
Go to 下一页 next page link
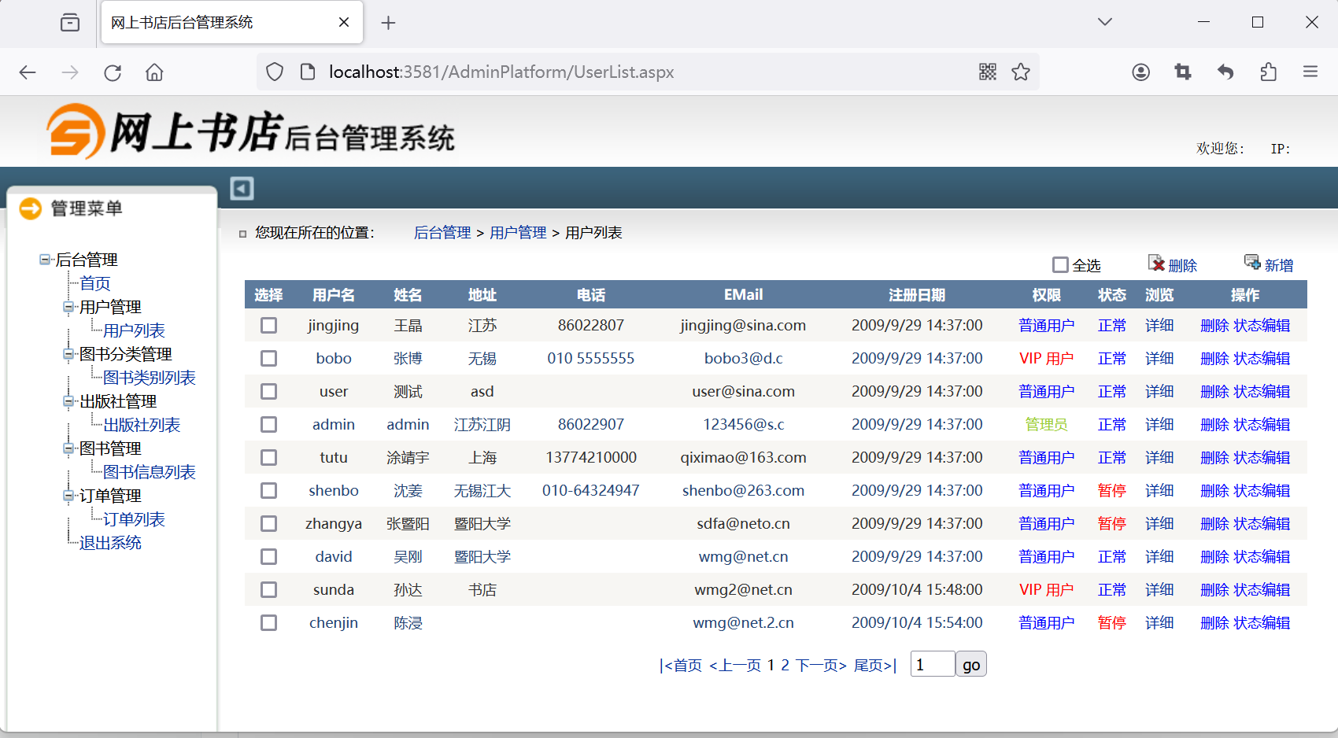(821, 666)
